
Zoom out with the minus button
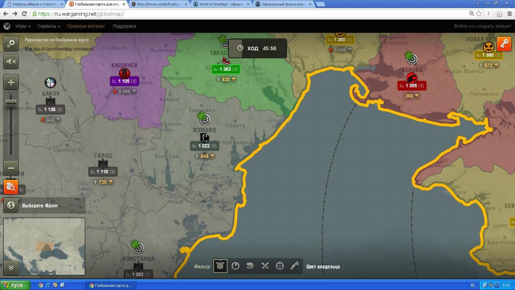point(11,168)
